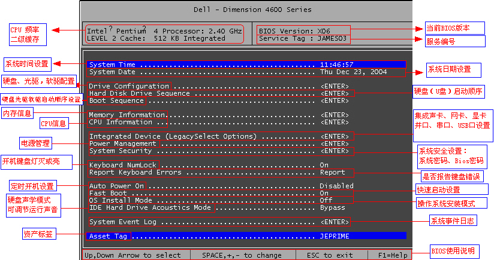The width and height of the screenshot is (494, 260).
Task: Click <ENTER> beside Boot Sequence
Action: pos(335,100)
